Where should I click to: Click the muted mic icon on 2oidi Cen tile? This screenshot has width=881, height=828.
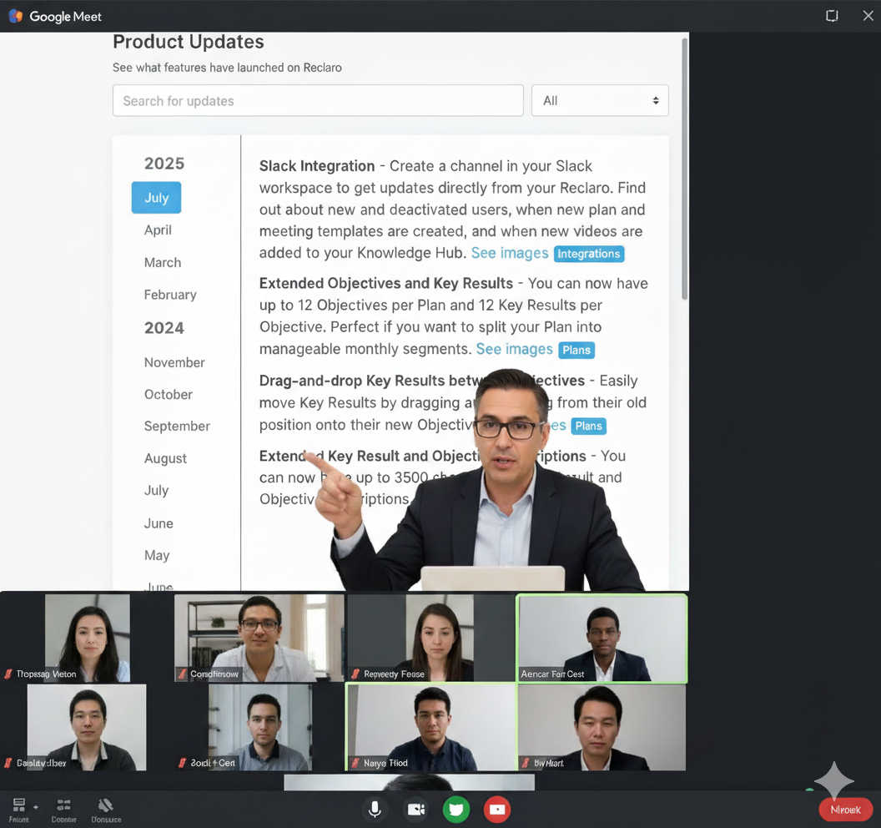click(x=182, y=763)
